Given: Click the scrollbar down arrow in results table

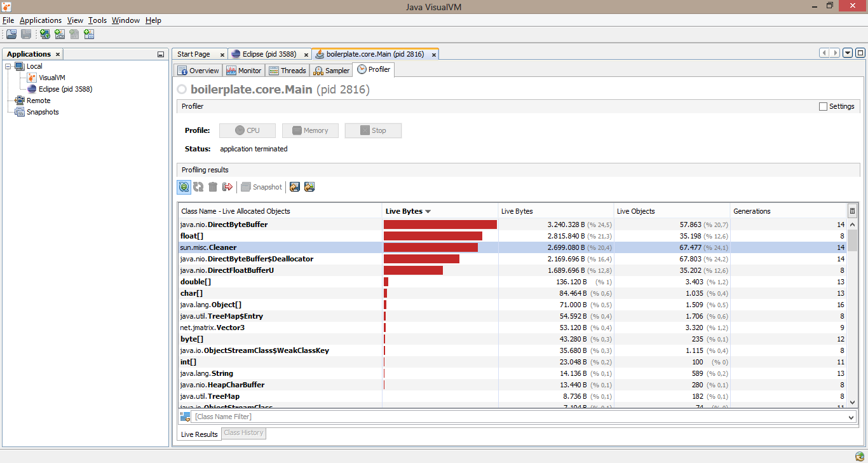Looking at the screenshot, I should coord(853,402).
